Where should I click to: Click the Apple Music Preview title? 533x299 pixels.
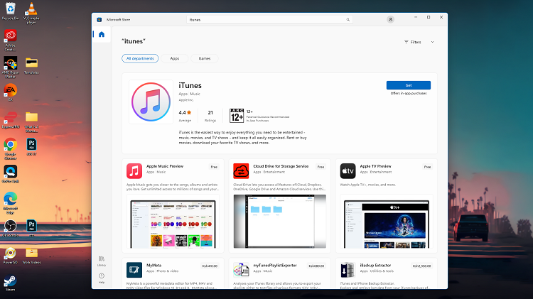click(165, 166)
